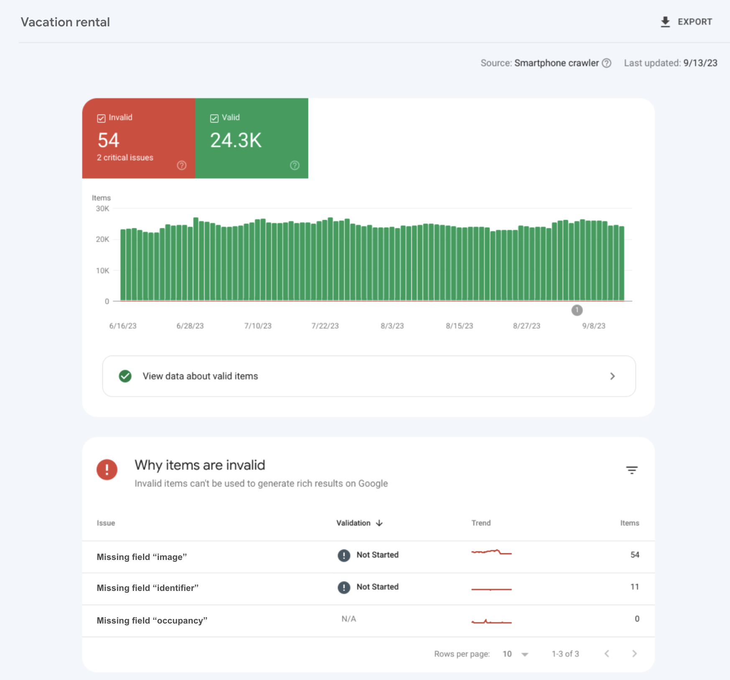The width and height of the screenshot is (730, 680).
Task: Click the Validation sort arrow
Action: pos(379,523)
